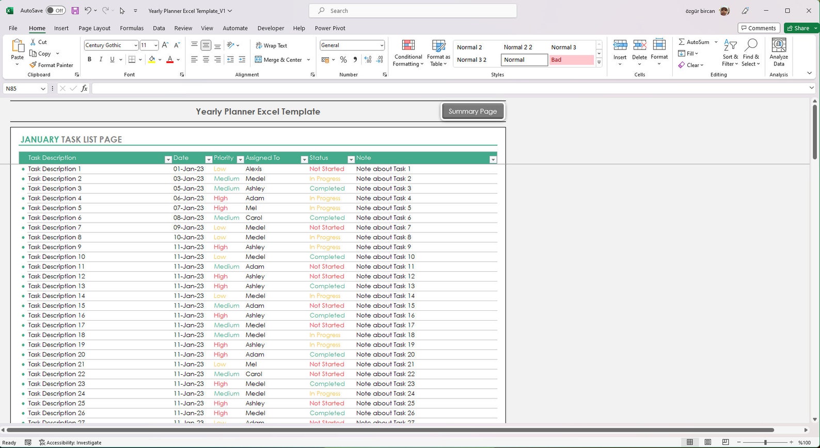The image size is (820, 448).
Task: Click the Comments button
Action: pyautogui.click(x=759, y=28)
